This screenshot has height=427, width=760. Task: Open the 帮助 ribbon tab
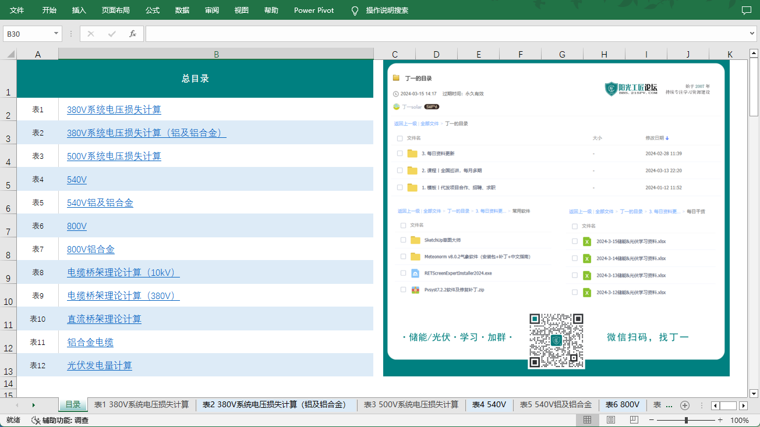click(271, 10)
